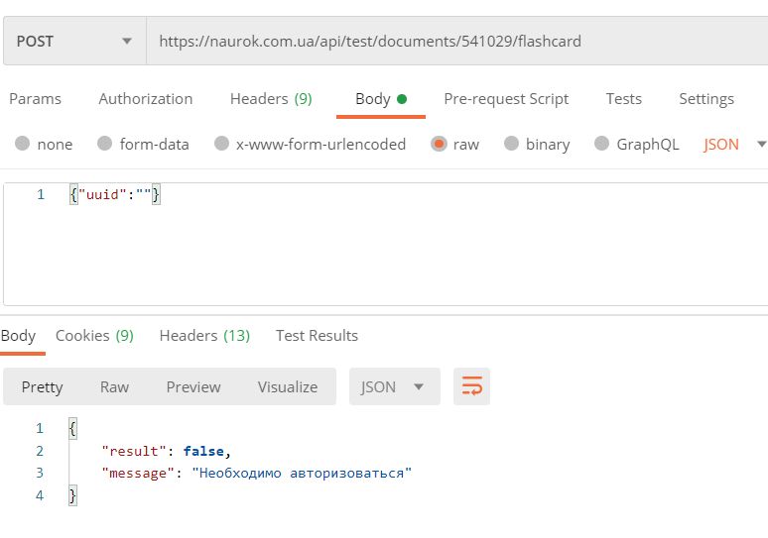Viewport: 768px width, 538px height.
Task: Open the orange JSON body format dropdown
Action: pos(734,144)
